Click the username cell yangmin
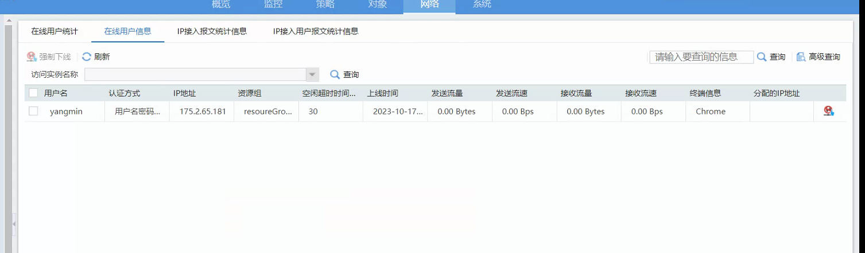 point(66,112)
